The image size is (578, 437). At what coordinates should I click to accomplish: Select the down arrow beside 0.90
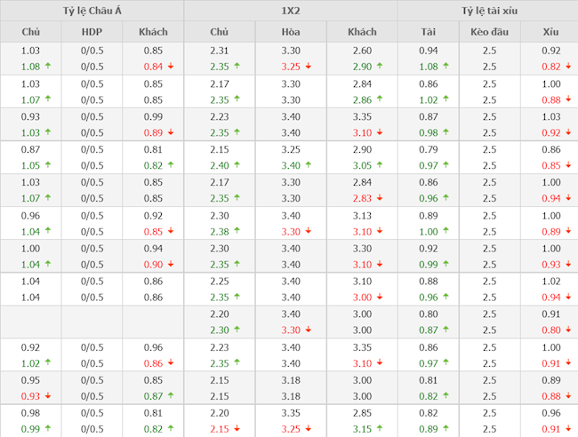click(x=170, y=264)
